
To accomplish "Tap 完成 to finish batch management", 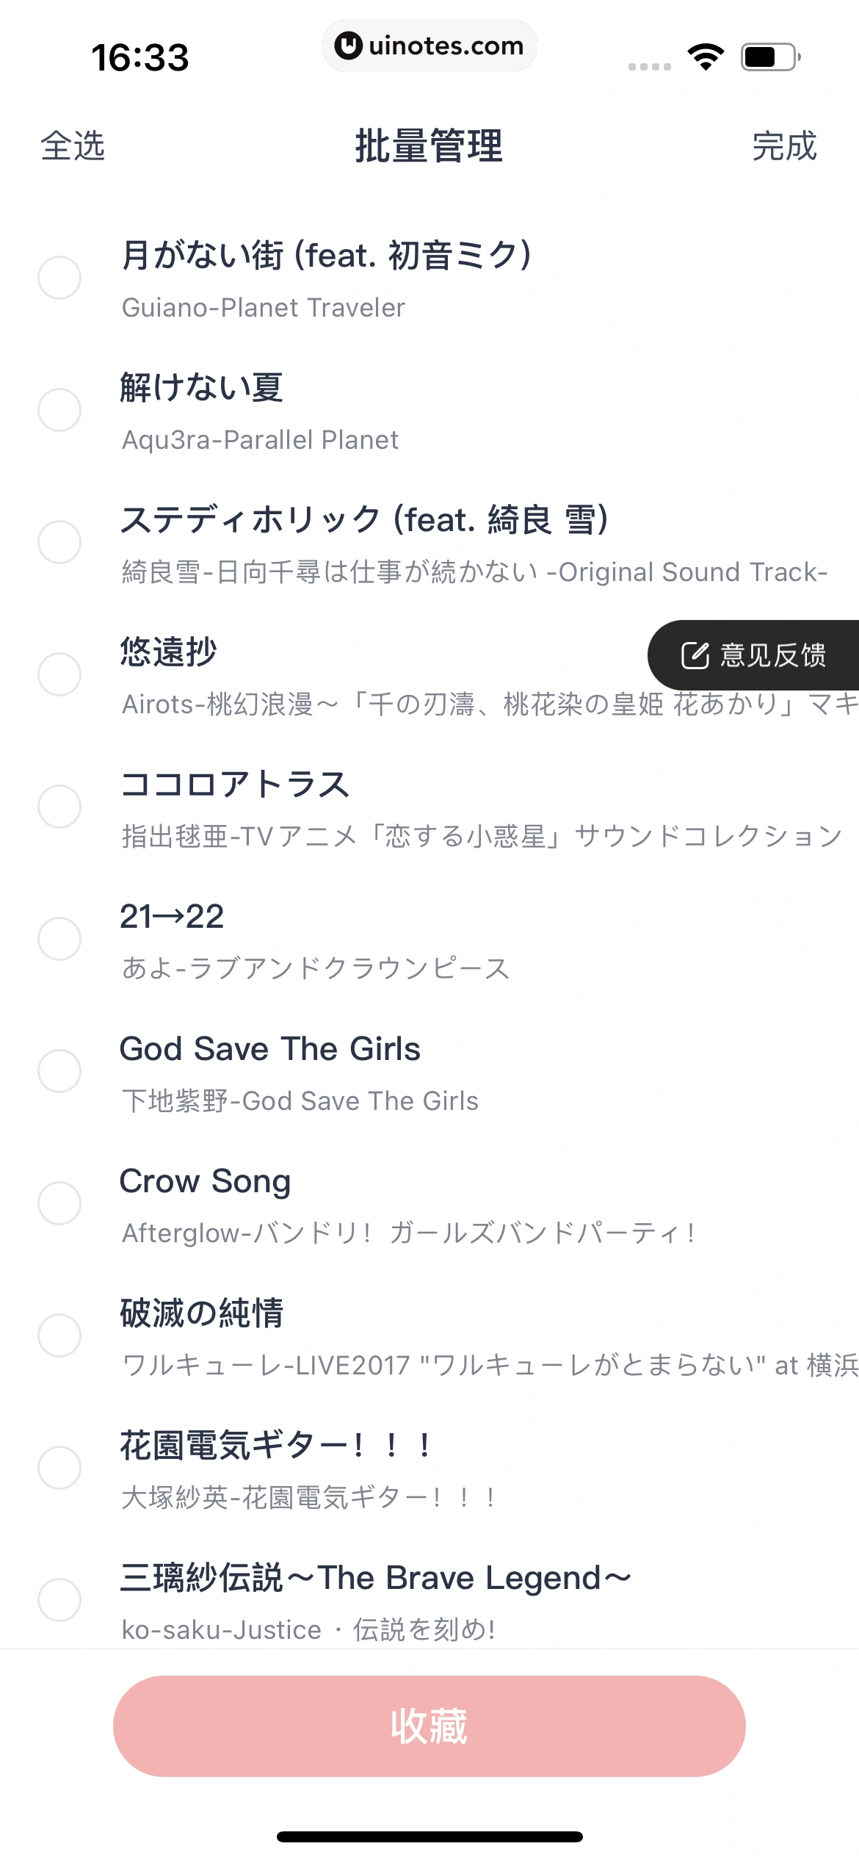I will 785,145.
